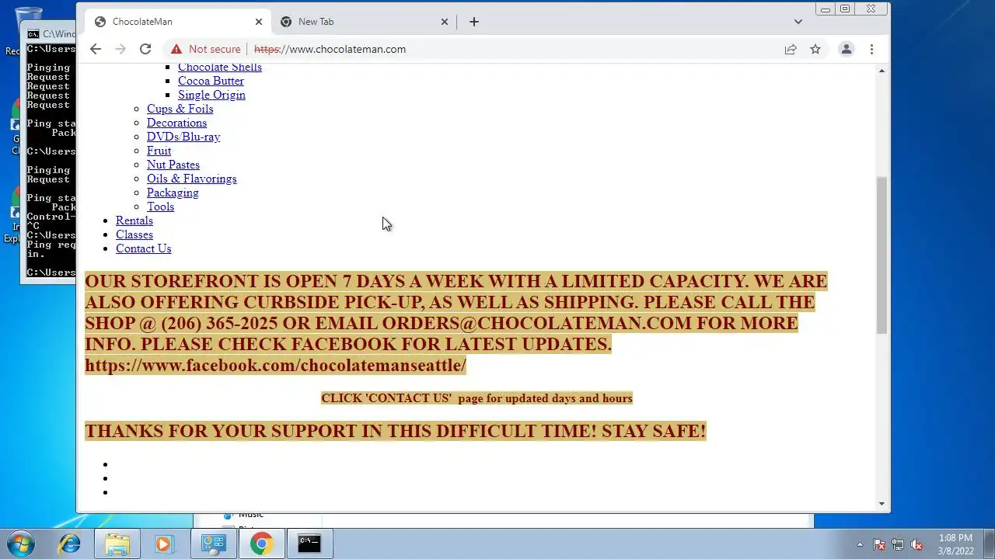
Task: Close the New Tab tab
Action: click(x=445, y=22)
